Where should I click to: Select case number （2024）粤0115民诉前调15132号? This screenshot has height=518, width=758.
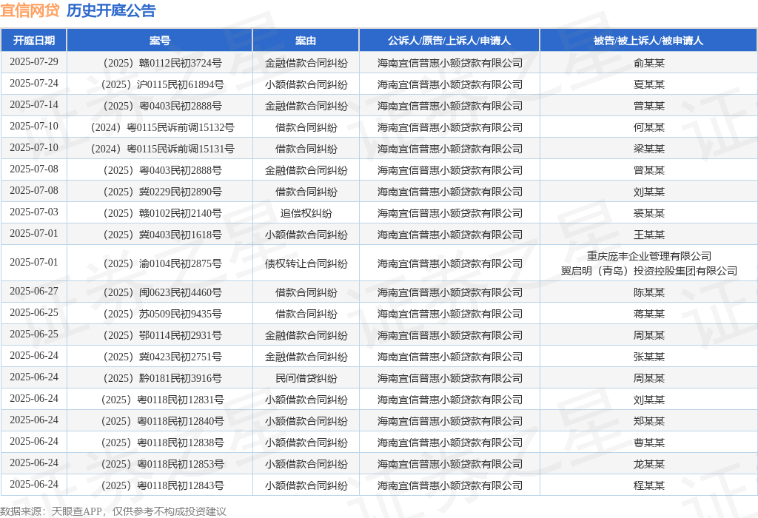(160, 127)
